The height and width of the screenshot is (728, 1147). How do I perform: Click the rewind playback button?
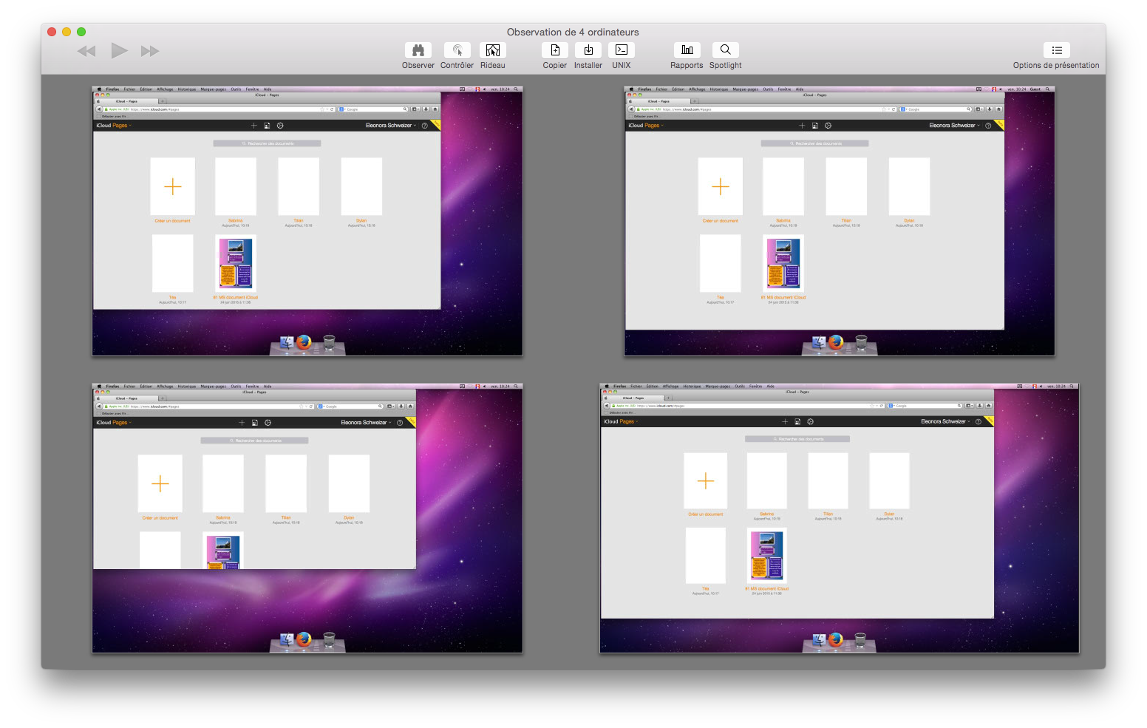[x=86, y=51]
